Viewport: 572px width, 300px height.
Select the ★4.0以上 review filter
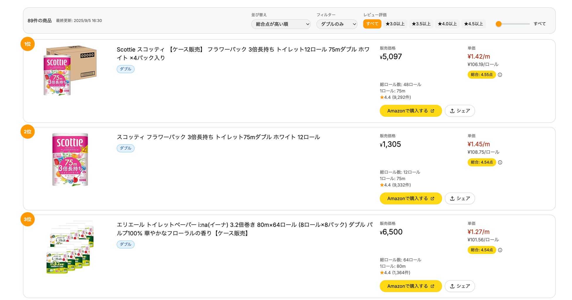tap(447, 24)
